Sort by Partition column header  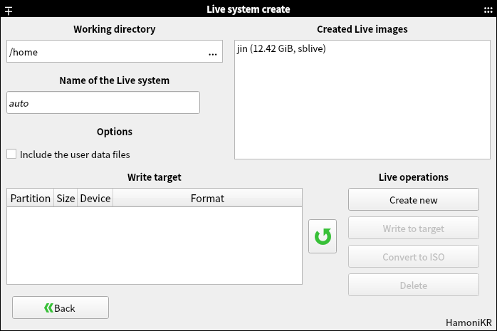click(31, 199)
